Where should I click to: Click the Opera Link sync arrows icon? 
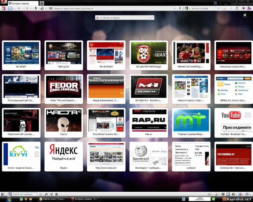click(x=46, y=194)
